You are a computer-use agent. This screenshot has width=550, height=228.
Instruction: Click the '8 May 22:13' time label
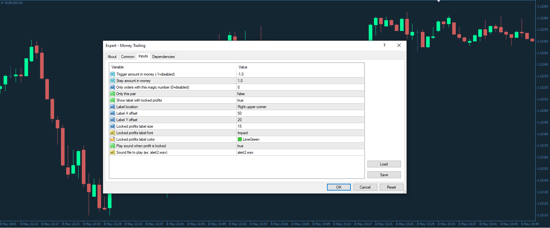pyautogui.click(x=29, y=224)
